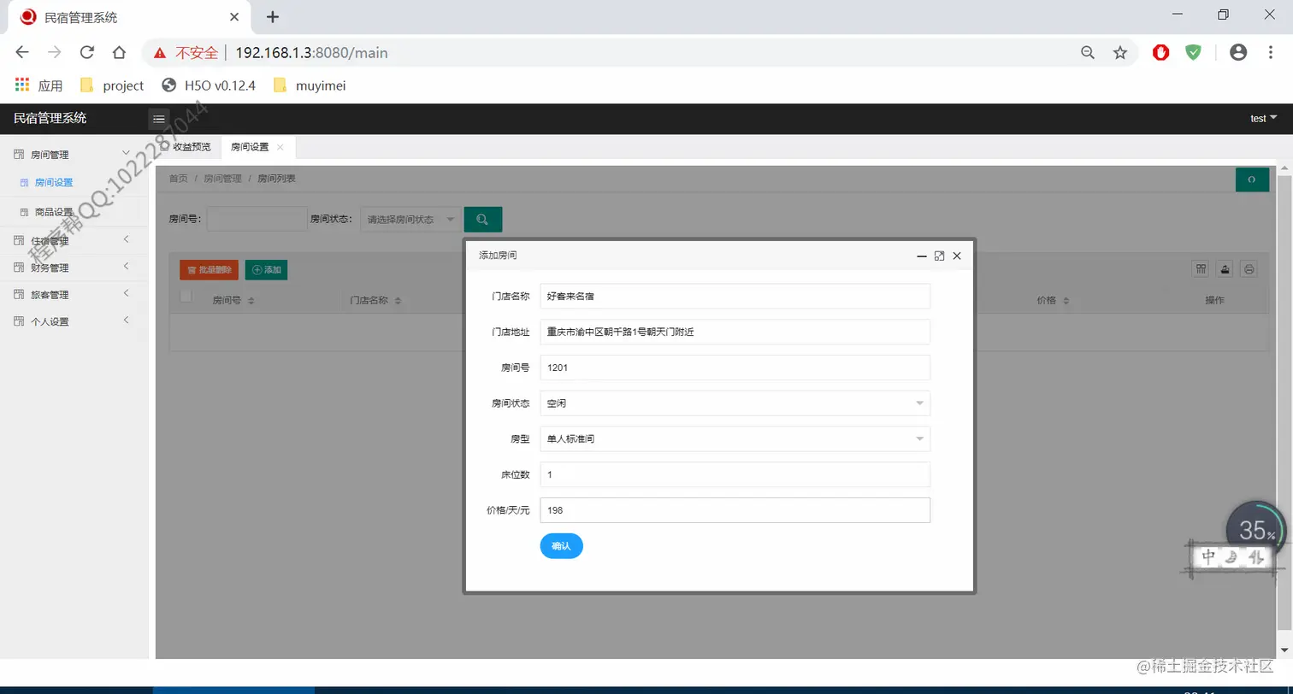Screen dimensions: 1293x694
Task: Open the table column filter icon
Action: (1201, 269)
